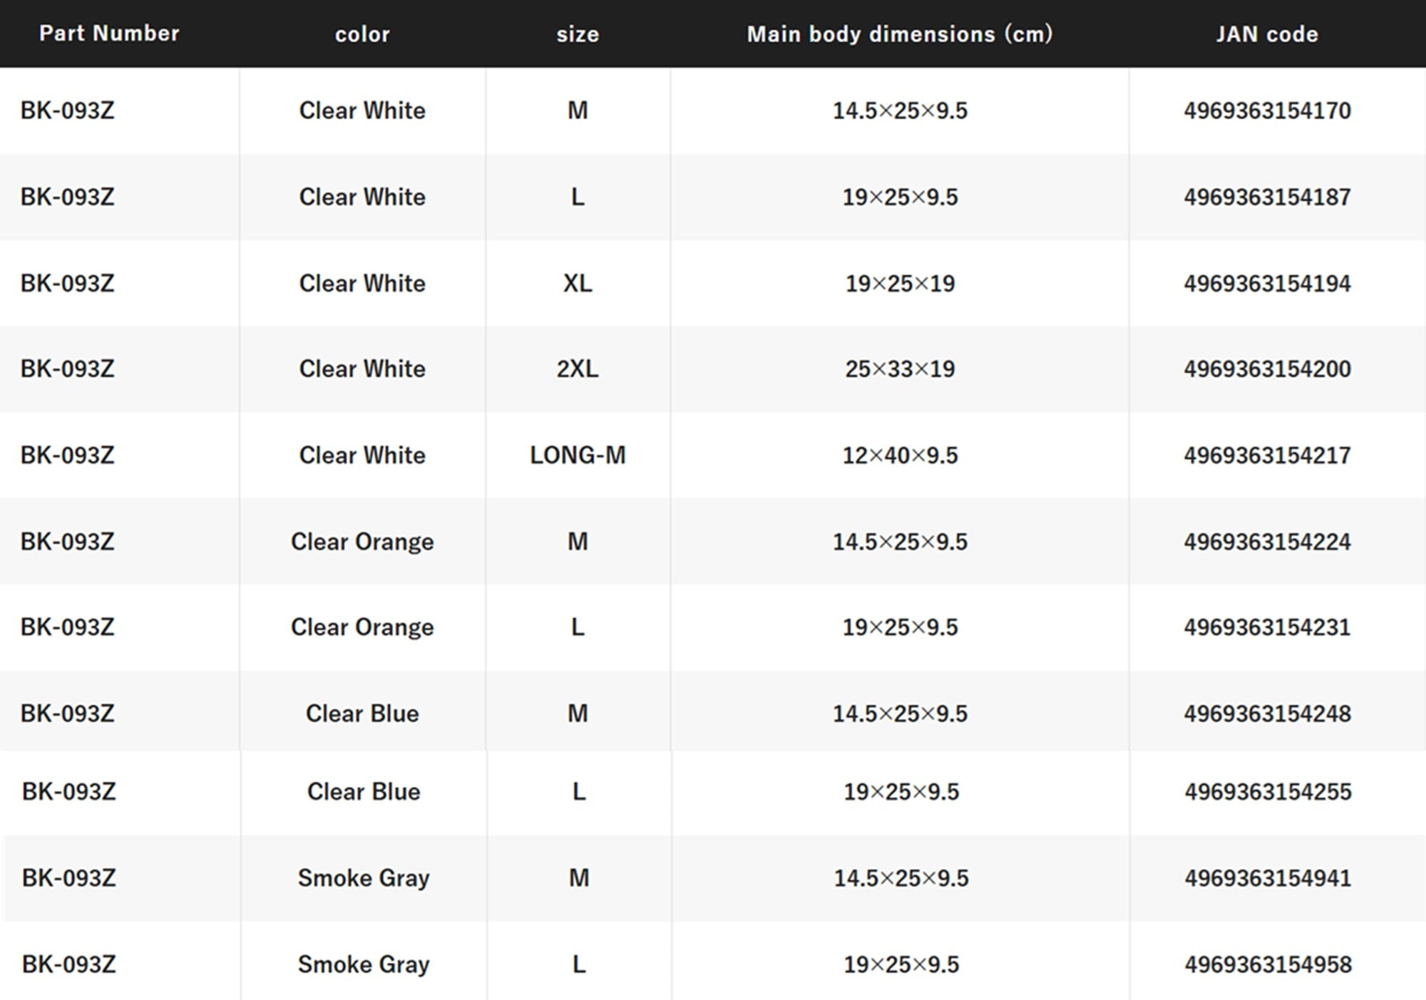
Task: Select the LONG-M size cell
Action: (578, 455)
